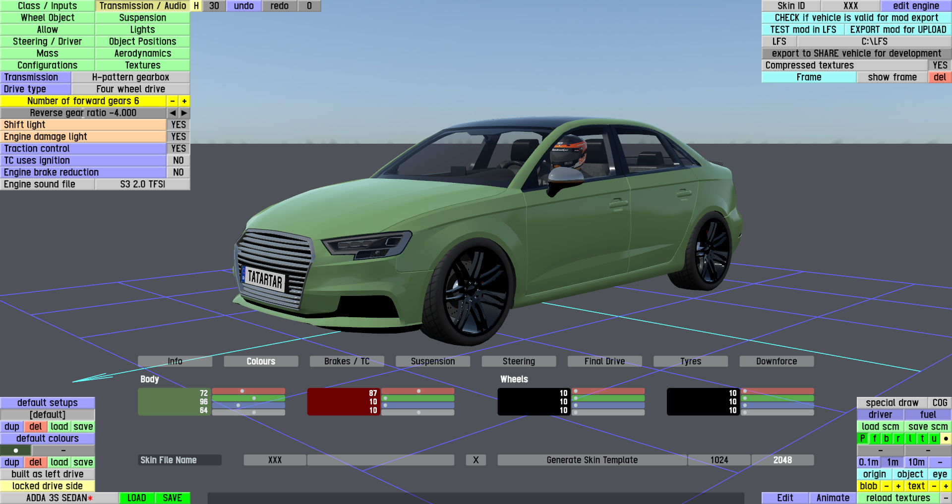
Task: Open the Class / Inputs tab
Action: click(x=48, y=6)
